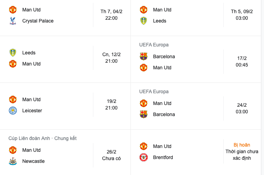This screenshot has width=264, height=175.
Task: Click the Crystal Palace club crest
Action: coord(13,21)
